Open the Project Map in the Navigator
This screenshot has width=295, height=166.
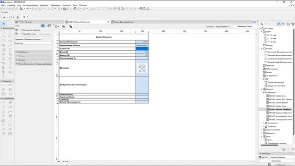279,24
